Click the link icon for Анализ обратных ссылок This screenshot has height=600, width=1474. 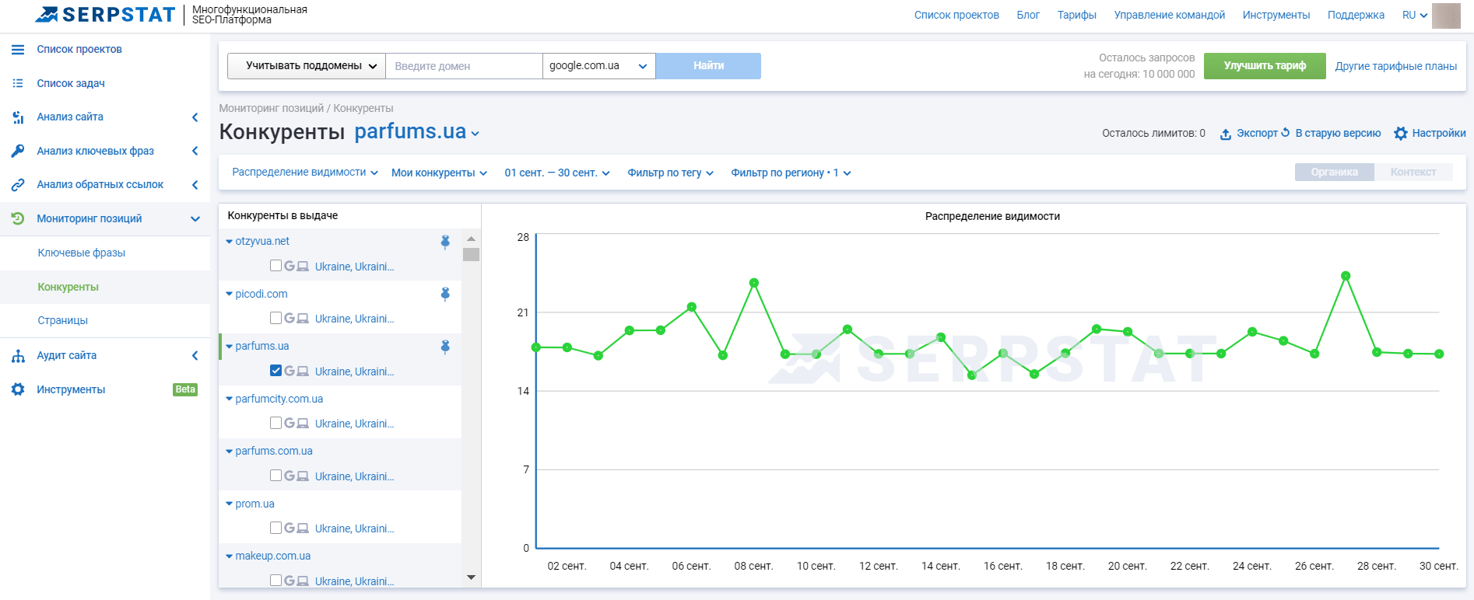tap(18, 185)
